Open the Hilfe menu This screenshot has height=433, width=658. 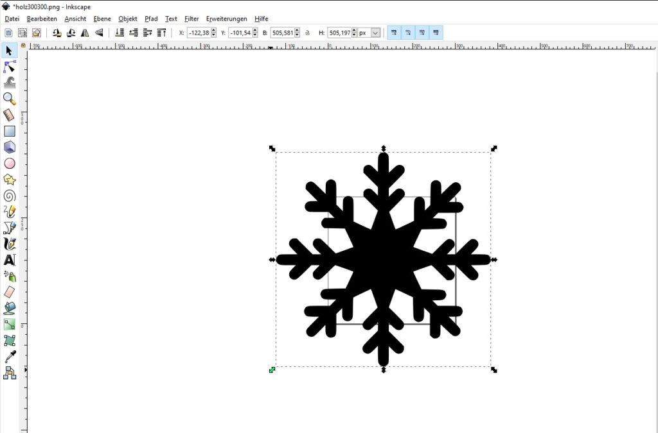[261, 19]
